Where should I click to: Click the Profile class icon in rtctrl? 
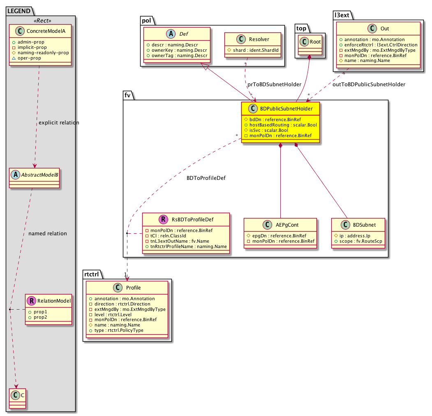click(x=117, y=287)
